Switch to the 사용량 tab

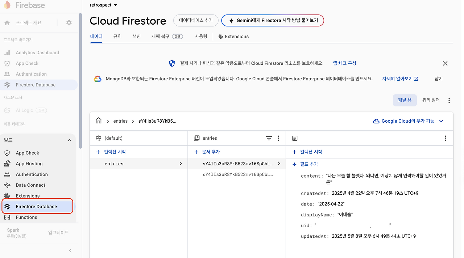[201, 37]
